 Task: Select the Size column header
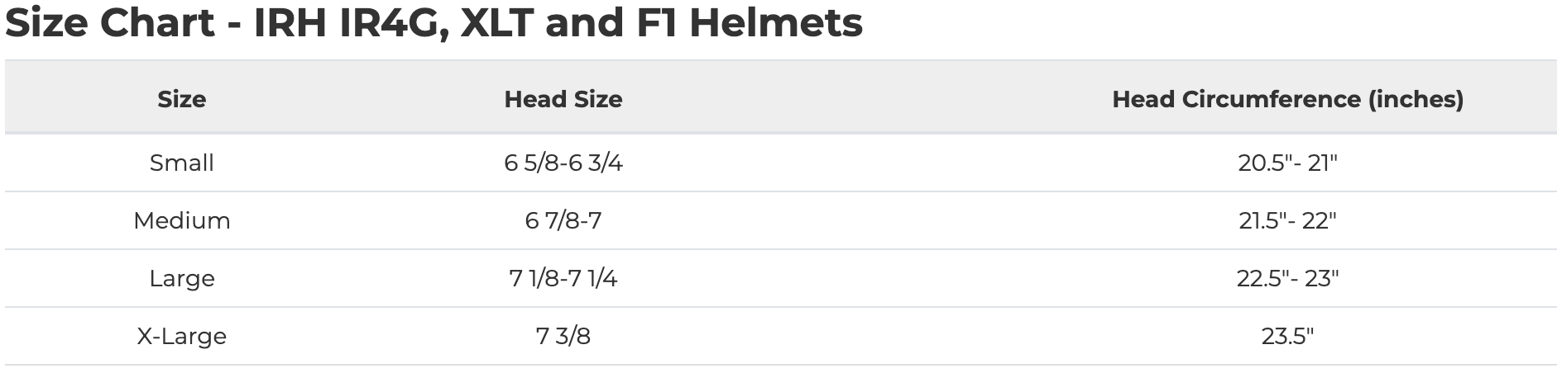tap(181, 100)
